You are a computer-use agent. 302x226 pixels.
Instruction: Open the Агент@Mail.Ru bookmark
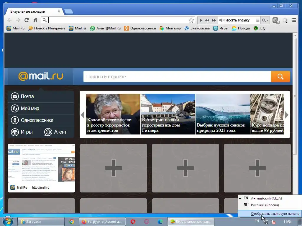pos(106,28)
